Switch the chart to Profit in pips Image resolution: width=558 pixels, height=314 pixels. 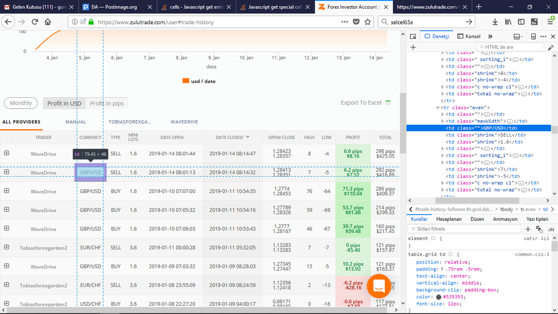[107, 103]
